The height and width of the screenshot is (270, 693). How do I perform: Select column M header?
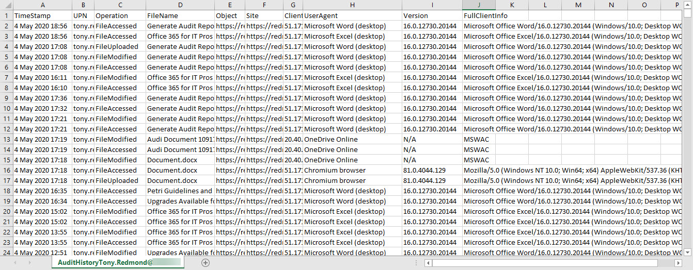578,5
